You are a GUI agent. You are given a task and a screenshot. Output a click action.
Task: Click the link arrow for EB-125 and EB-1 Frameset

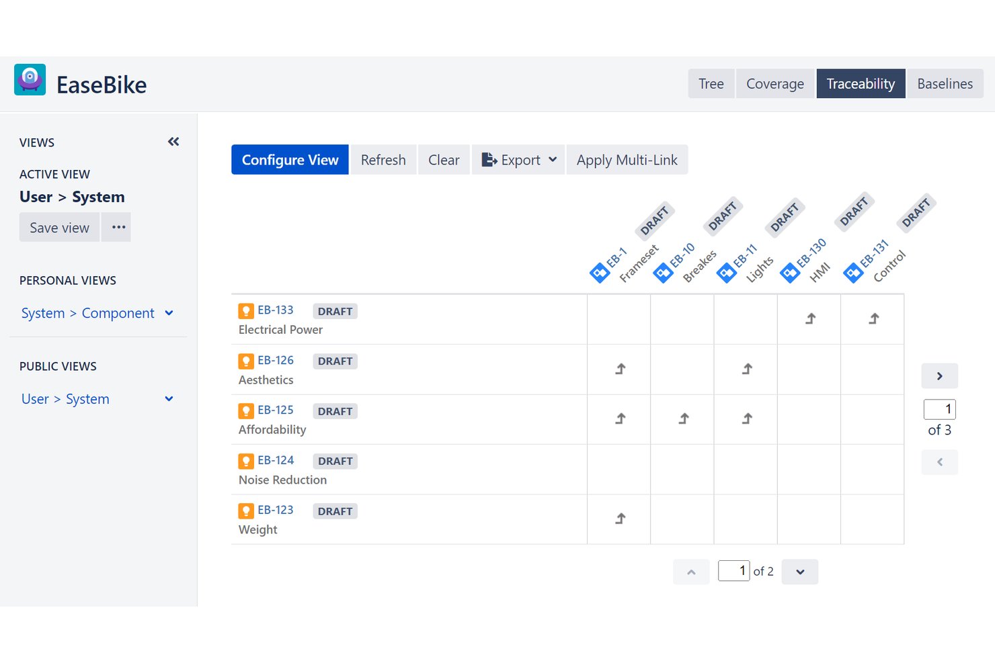pyautogui.click(x=620, y=418)
